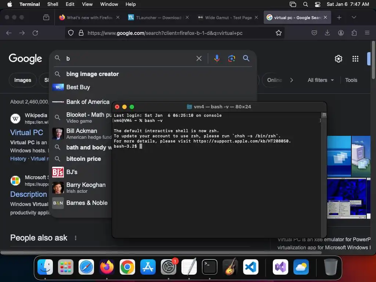
Task: Open the Pocket save icon in Firefox
Action: 314,33
